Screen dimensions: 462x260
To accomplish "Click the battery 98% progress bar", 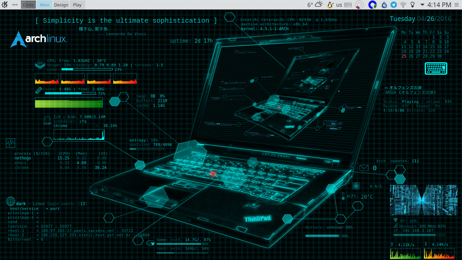I will point(323,236).
